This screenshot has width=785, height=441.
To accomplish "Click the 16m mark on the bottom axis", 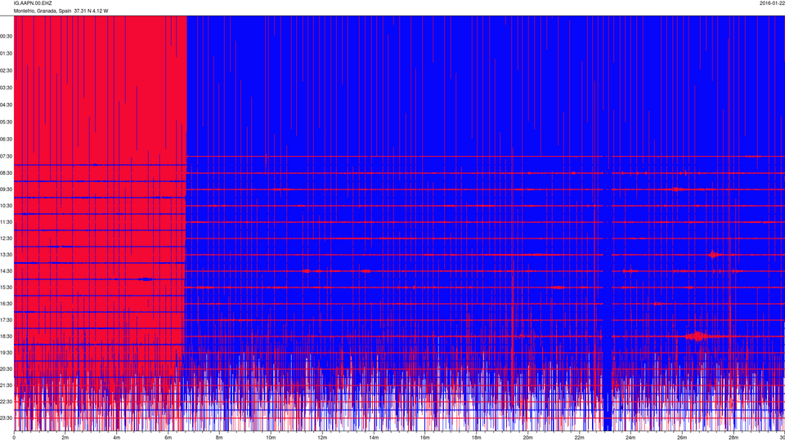I will (x=424, y=438).
